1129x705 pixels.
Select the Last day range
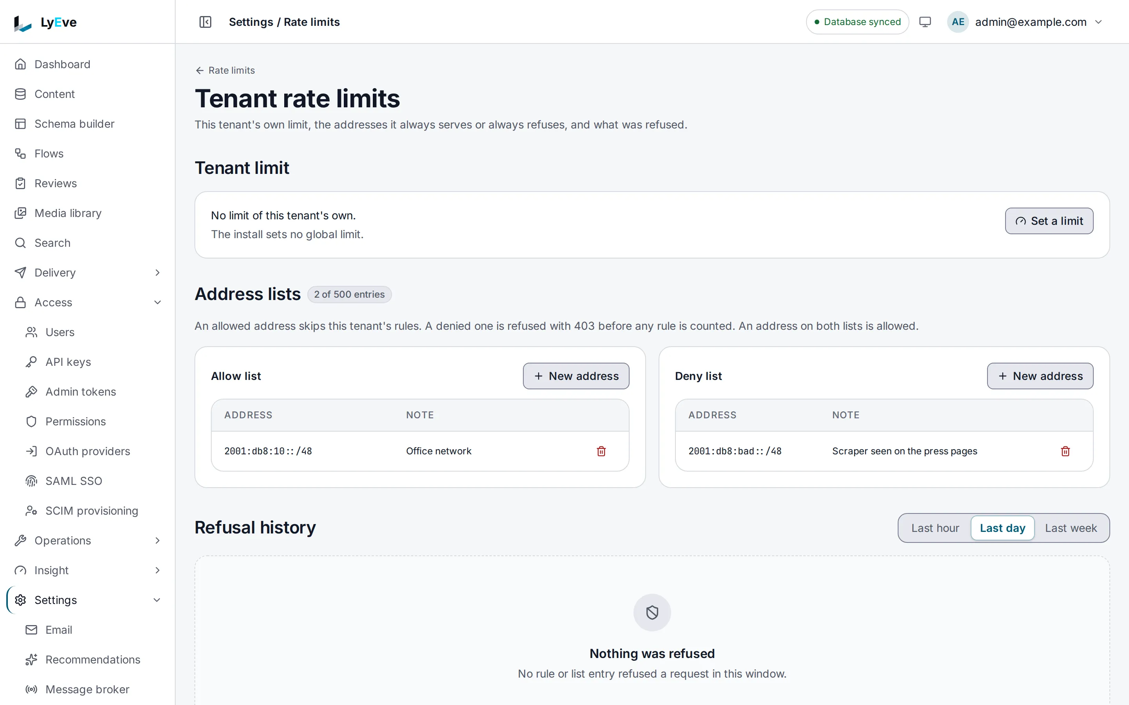coord(1002,528)
